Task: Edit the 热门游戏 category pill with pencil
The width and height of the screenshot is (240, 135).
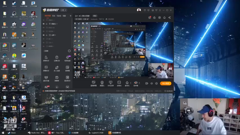Action: coord(82,19)
